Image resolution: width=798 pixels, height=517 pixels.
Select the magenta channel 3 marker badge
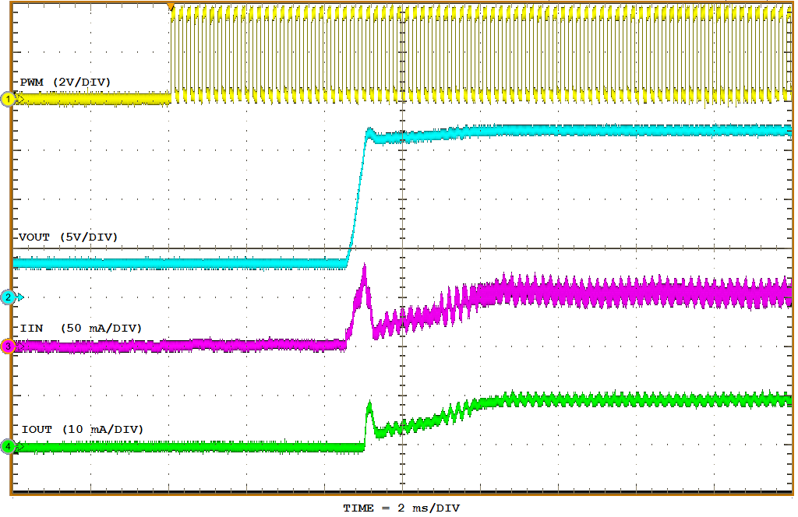7,347
